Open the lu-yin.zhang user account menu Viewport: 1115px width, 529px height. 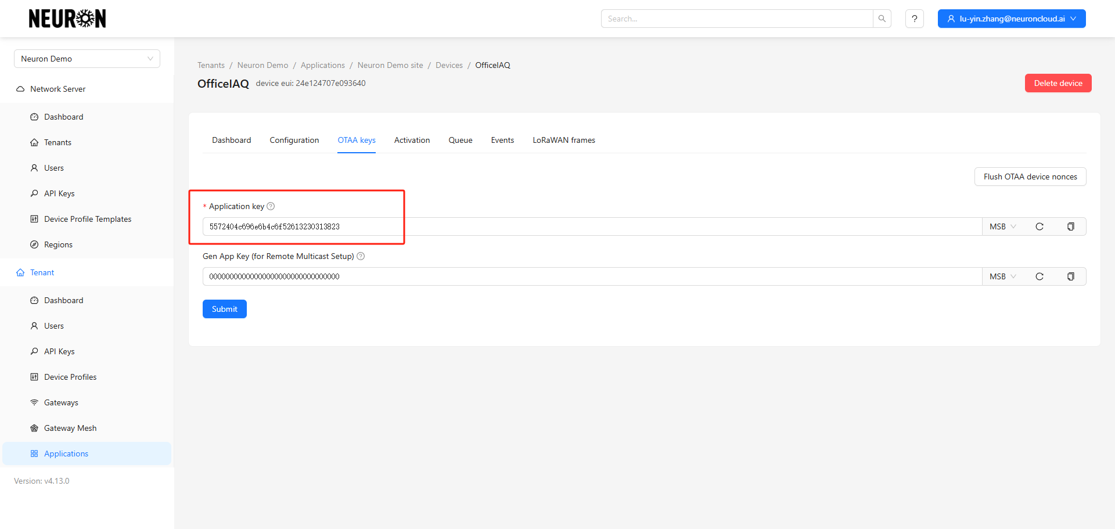[x=1012, y=19]
